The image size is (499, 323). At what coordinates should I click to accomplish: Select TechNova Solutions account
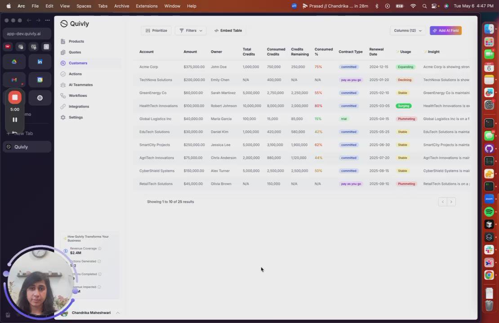pos(156,80)
